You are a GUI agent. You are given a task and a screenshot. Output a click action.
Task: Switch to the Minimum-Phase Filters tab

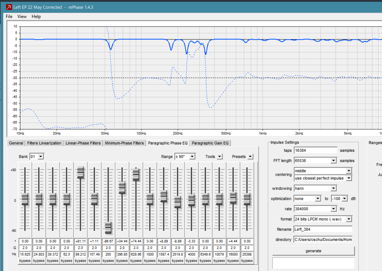click(124, 143)
